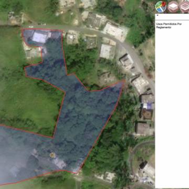189x189 pixels.
Task: Expand the small dropdown arrow in panel header
Action: (x=157, y=15)
